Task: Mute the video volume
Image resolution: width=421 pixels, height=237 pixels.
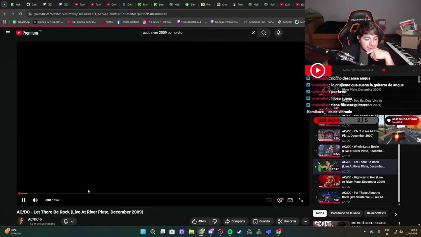Action: click(x=35, y=200)
